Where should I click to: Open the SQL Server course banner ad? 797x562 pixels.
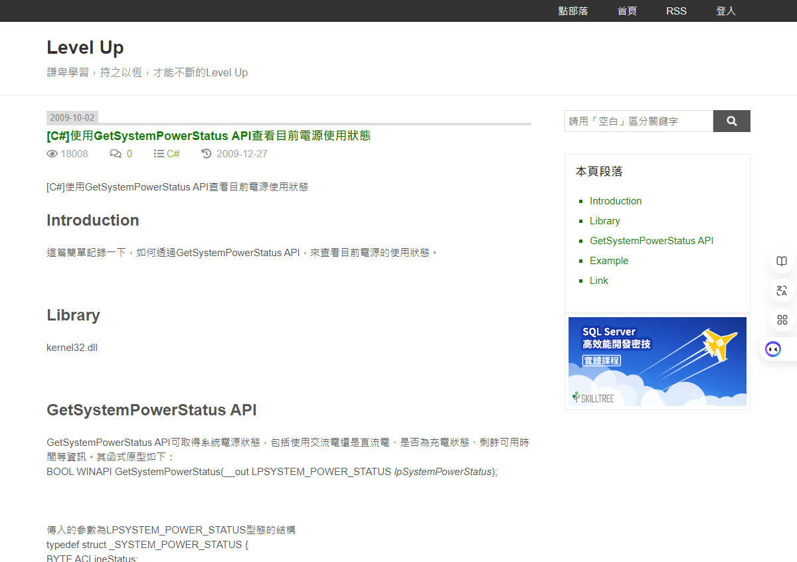pos(658,362)
